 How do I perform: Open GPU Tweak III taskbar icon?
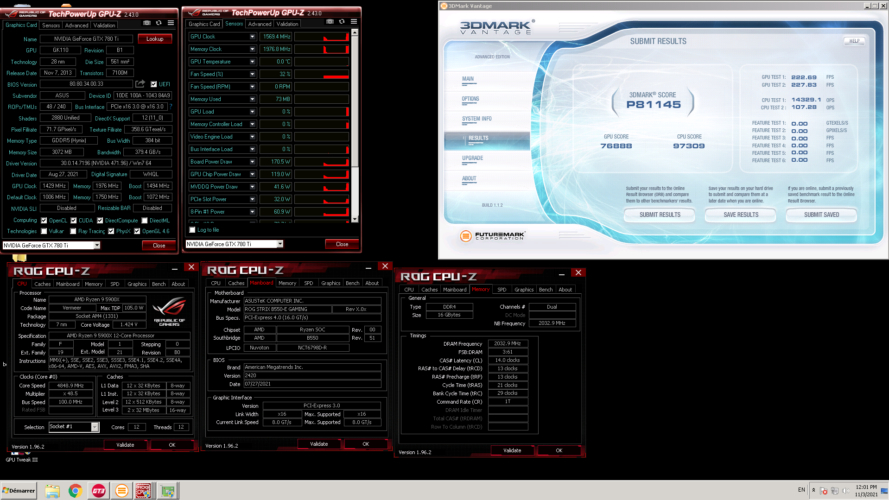98,491
